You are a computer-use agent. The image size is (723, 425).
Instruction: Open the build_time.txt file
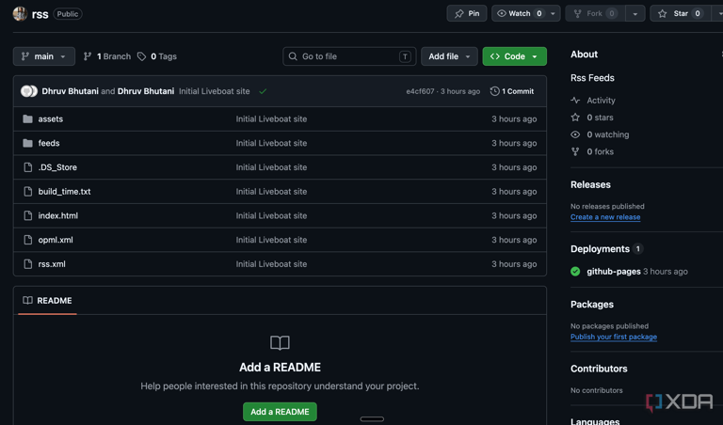click(65, 192)
